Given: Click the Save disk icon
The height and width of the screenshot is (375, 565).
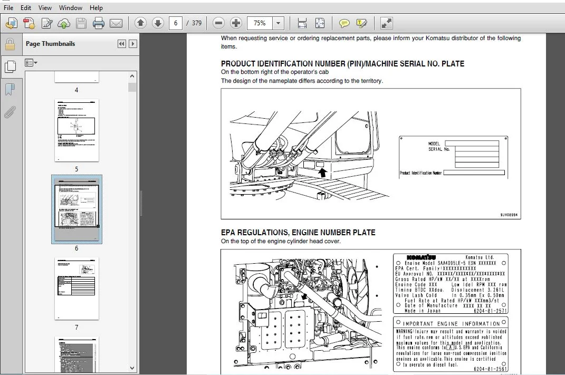Looking at the screenshot, I should click(81, 23).
